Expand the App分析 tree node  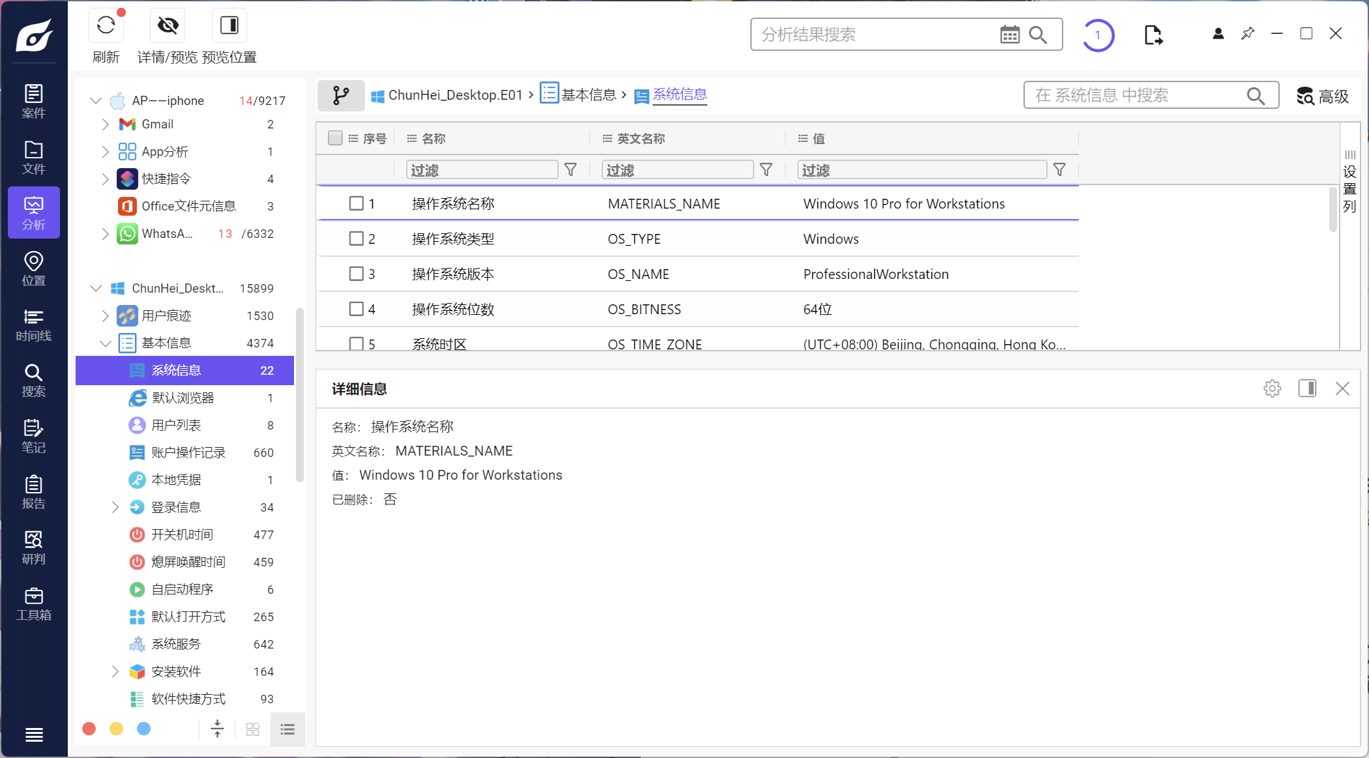[106, 151]
